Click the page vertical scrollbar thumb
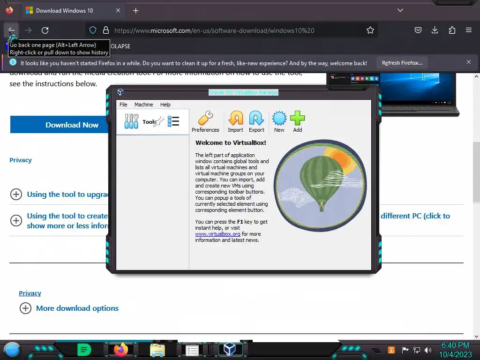Image resolution: width=480 pixels, height=360 pixels. (x=476, y=172)
